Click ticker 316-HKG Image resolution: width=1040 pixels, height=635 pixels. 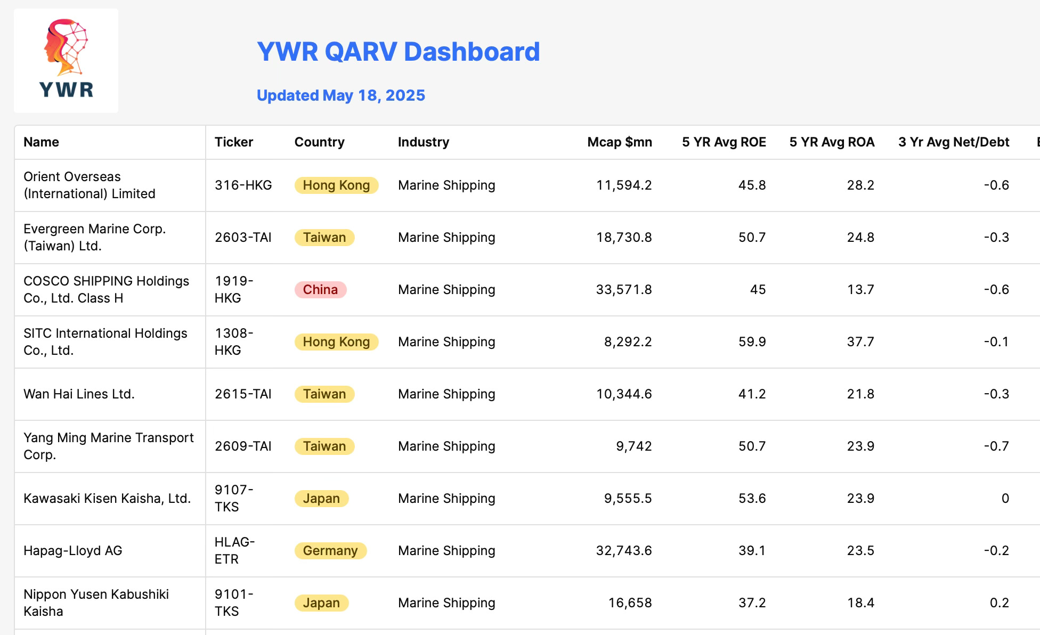tap(243, 185)
